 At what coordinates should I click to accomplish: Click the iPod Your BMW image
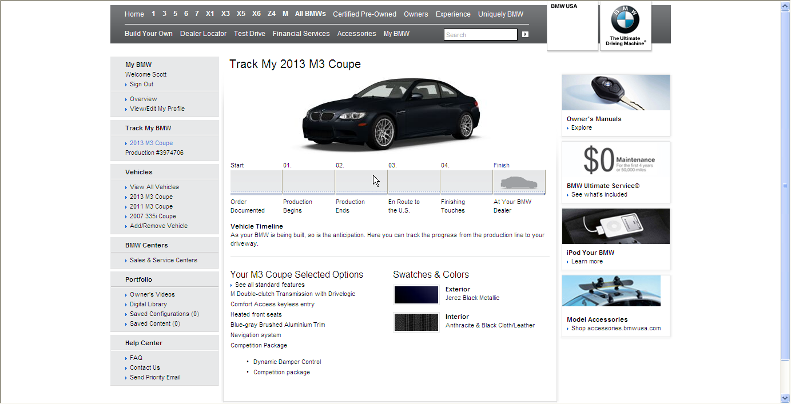pos(616,226)
